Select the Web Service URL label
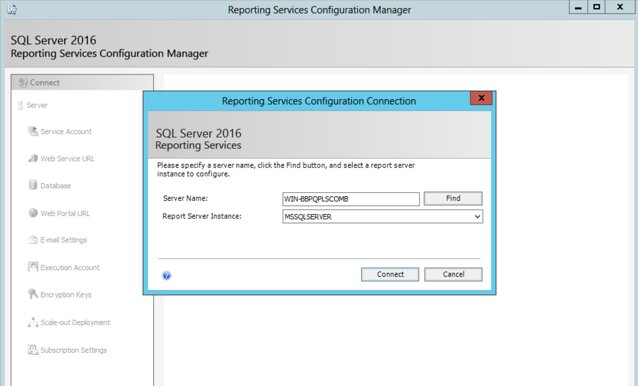Image resolution: width=638 pixels, height=386 pixels. pos(67,158)
